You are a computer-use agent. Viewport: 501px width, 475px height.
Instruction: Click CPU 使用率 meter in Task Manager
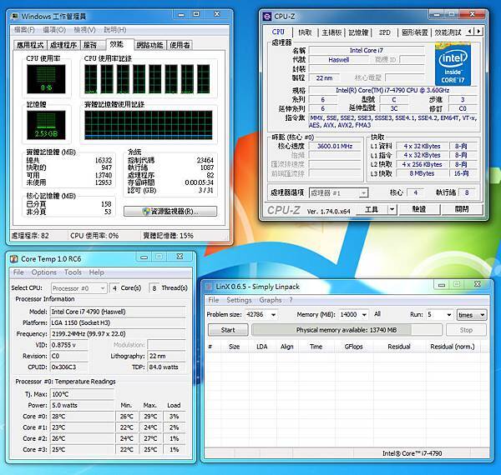46,79
